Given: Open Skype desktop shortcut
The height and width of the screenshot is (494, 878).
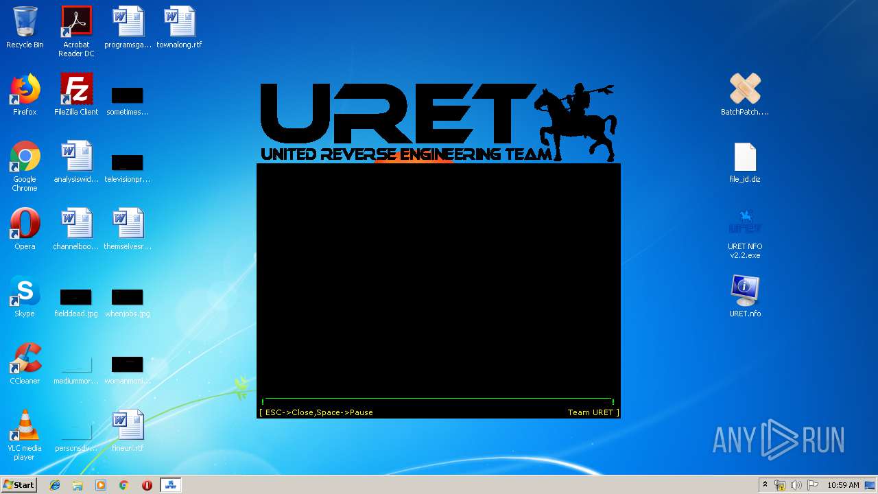Looking at the screenshot, I should (x=25, y=296).
